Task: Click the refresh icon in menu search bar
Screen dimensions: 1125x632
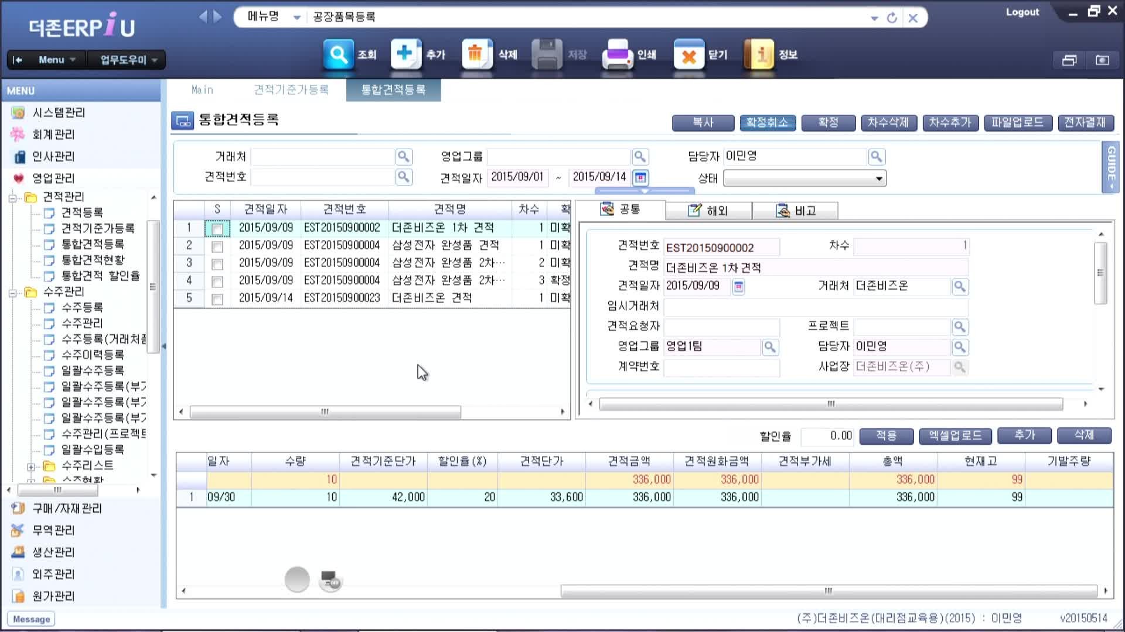Action: click(x=892, y=18)
